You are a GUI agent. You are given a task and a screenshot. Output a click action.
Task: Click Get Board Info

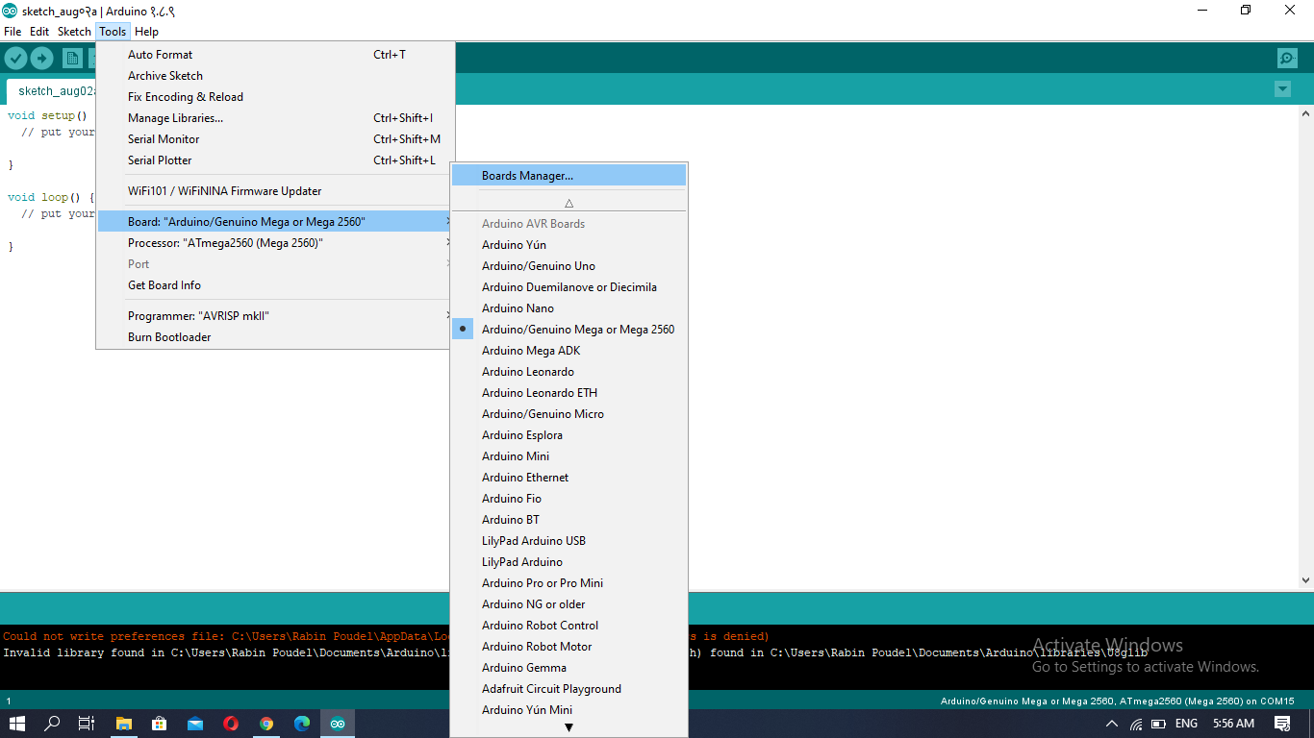click(x=164, y=285)
